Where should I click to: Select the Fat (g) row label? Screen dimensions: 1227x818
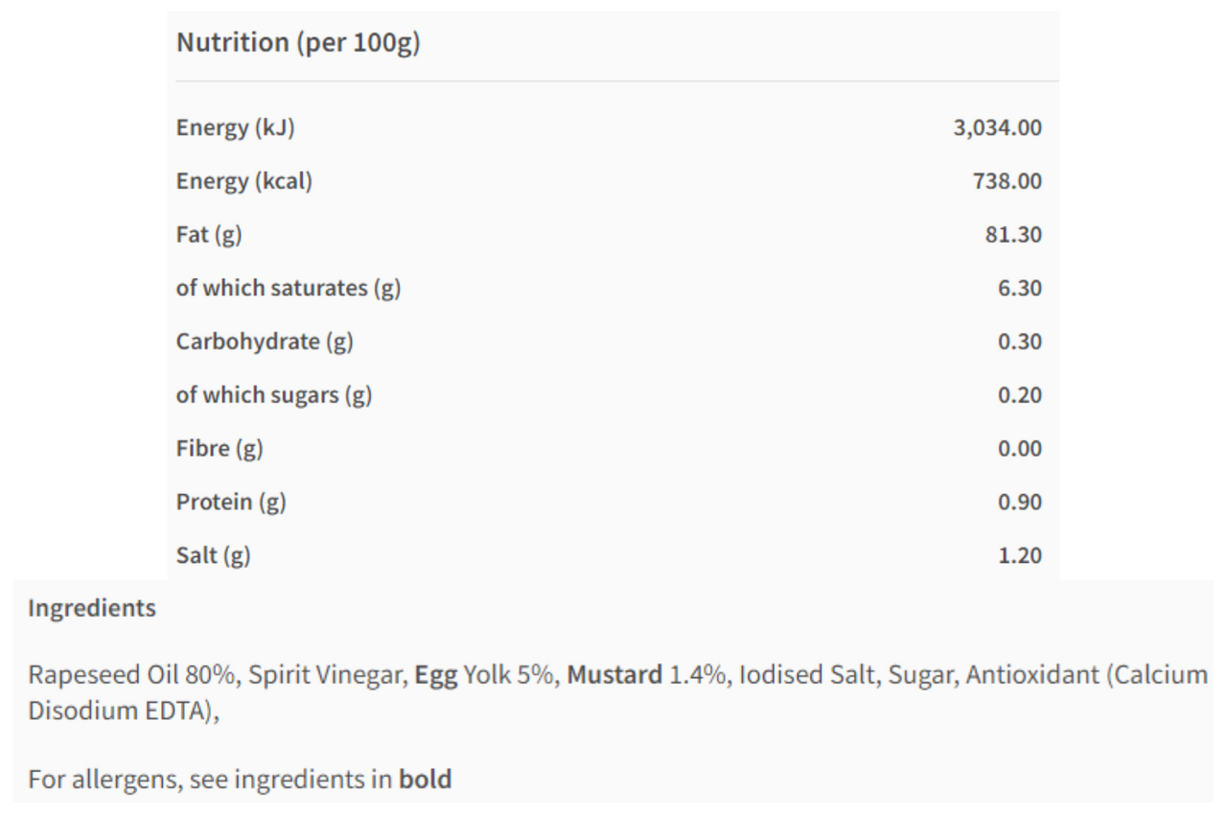click(209, 235)
